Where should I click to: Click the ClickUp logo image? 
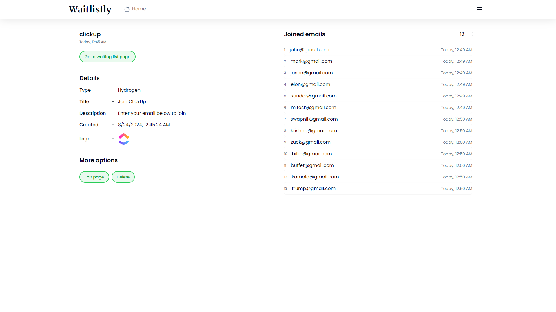pyautogui.click(x=124, y=139)
